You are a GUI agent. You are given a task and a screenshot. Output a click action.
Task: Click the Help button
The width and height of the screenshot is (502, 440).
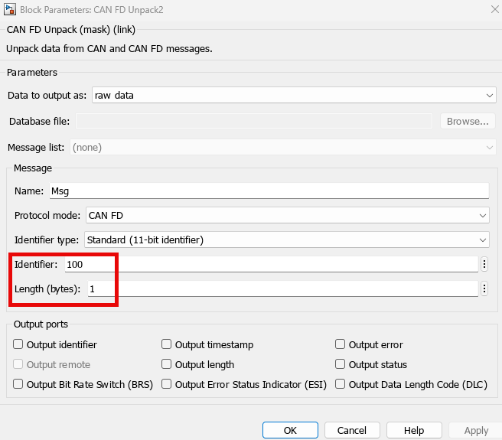point(414,430)
